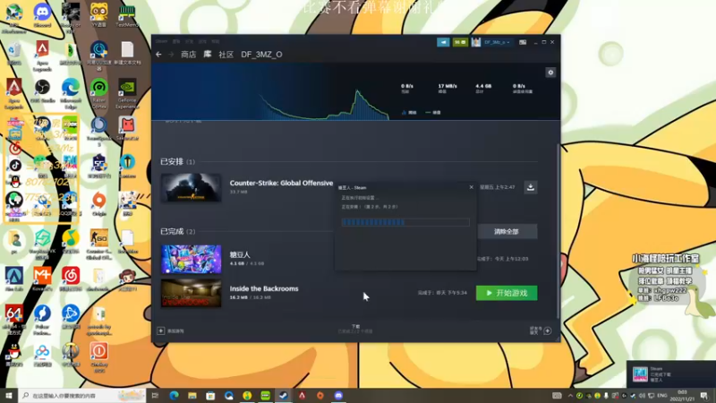Click the Steam announcements megaphone button
Image resolution: width=716 pixels, height=403 pixels.
[443, 42]
